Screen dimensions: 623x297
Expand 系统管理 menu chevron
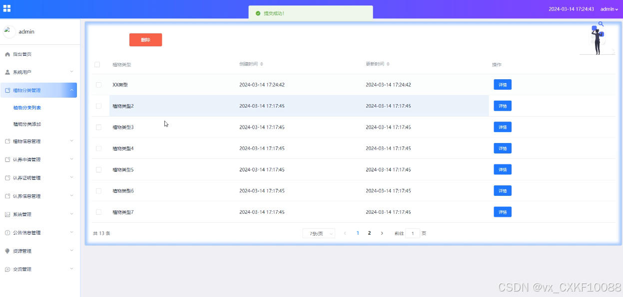point(71,214)
